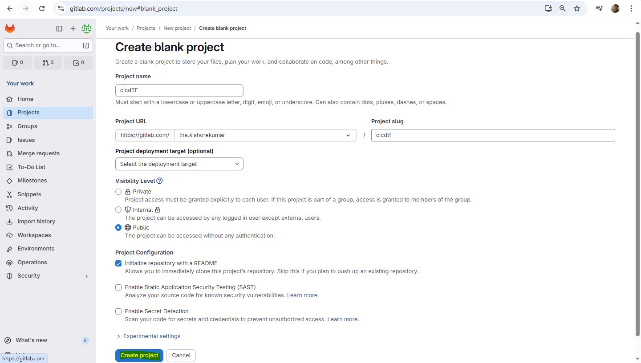Click the Visibility Level help icon
This screenshot has height=363, width=641.
(x=159, y=181)
